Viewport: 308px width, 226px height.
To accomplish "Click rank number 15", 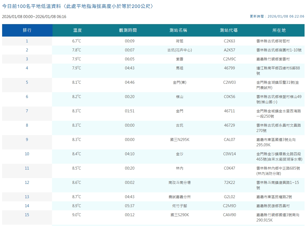I will click(x=27, y=215).
